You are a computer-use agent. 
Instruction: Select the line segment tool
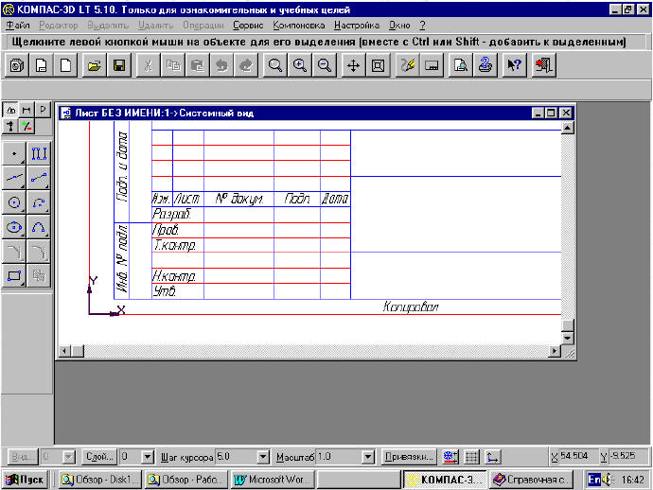click(x=38, y=178)
